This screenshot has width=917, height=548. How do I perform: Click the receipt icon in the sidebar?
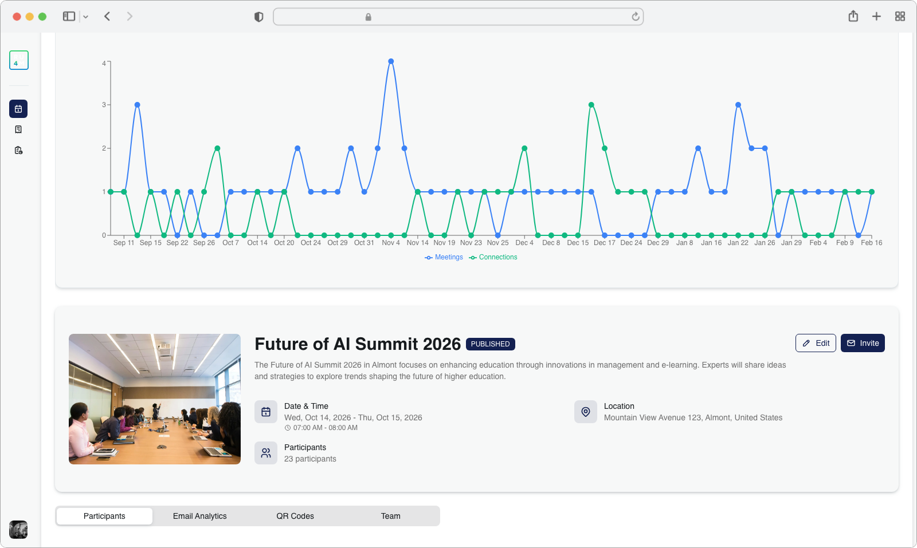[x=18, y=129]
